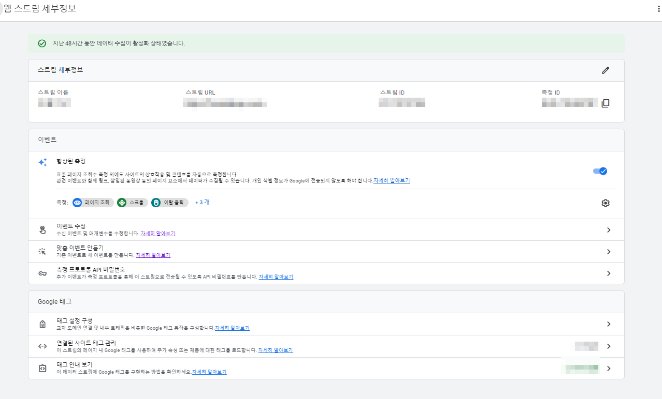
Task: Click the code-box icon beside 태그 안내 보기
Action: coord(42,369)
